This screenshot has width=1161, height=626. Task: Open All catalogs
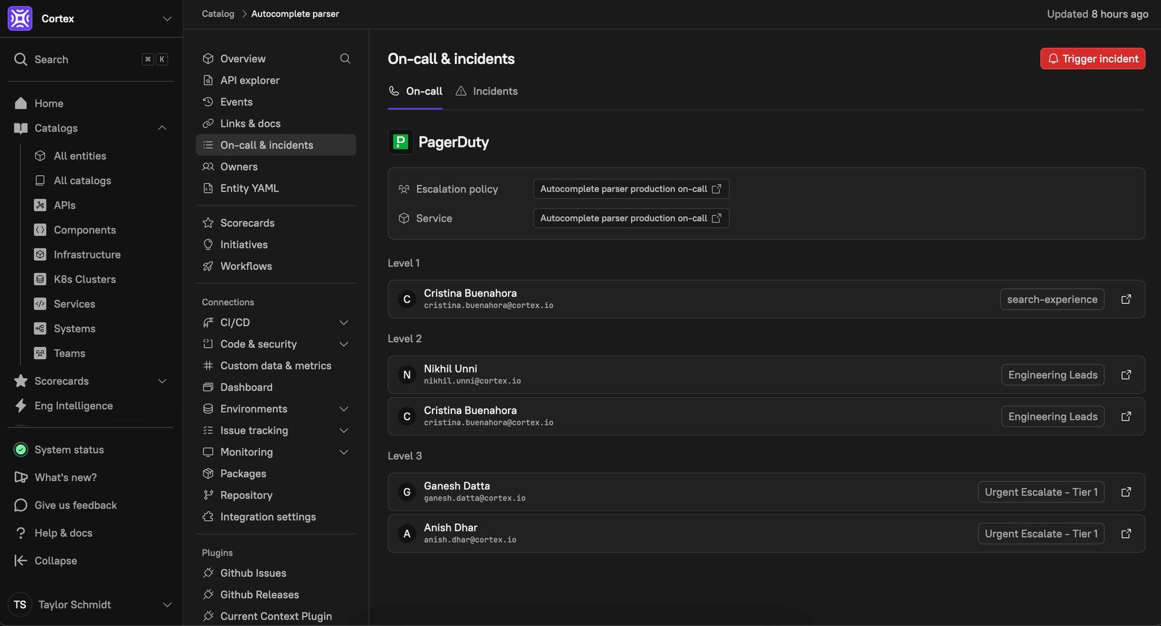tap(82, 180)
